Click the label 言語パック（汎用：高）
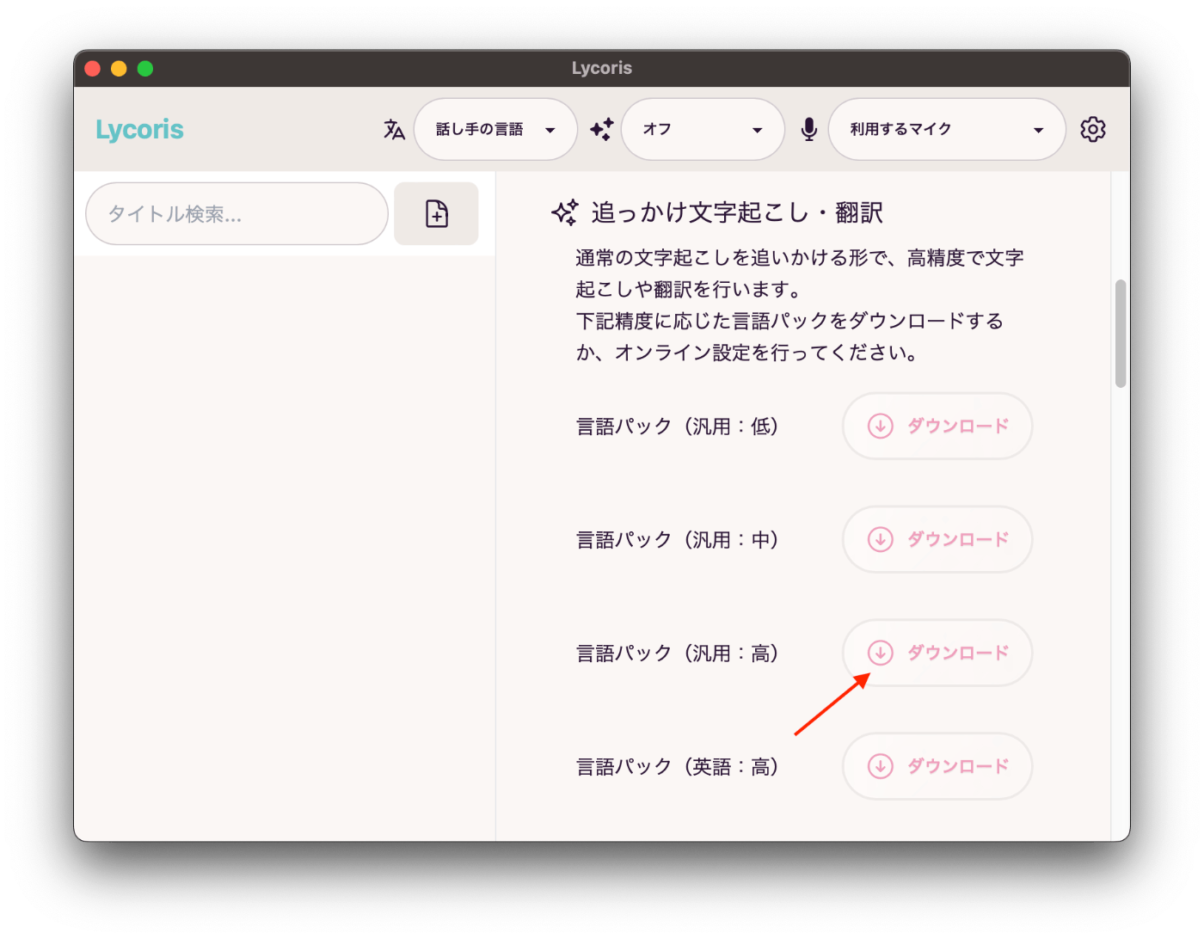The image size is (1204, 939). (678, 654)
